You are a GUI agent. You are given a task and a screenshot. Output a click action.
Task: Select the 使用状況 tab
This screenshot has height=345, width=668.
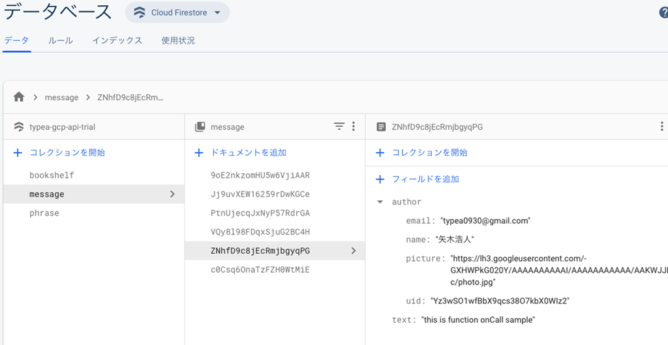(x=178, y=40)
